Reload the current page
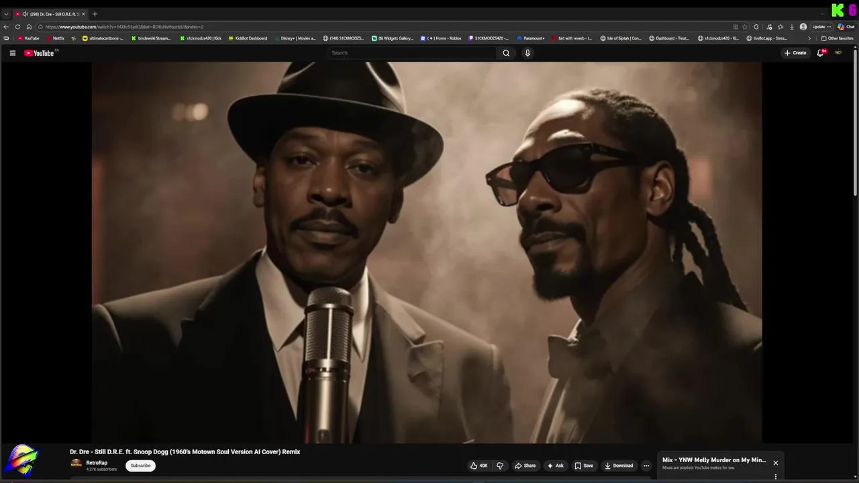The height and width of the screenshot is (483, 859). click(17, 27)
